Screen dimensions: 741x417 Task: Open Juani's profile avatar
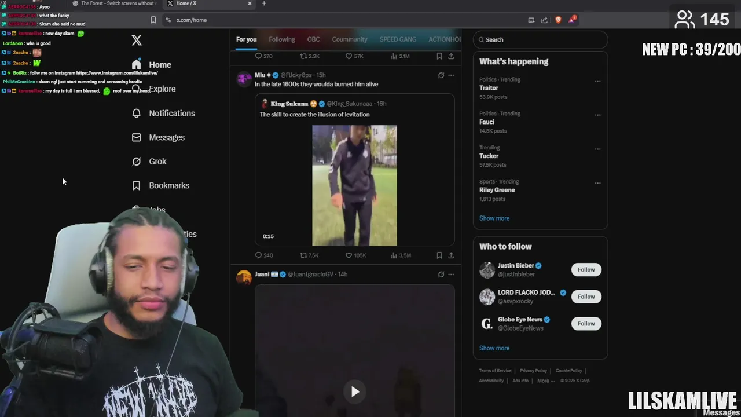[244, 277]
